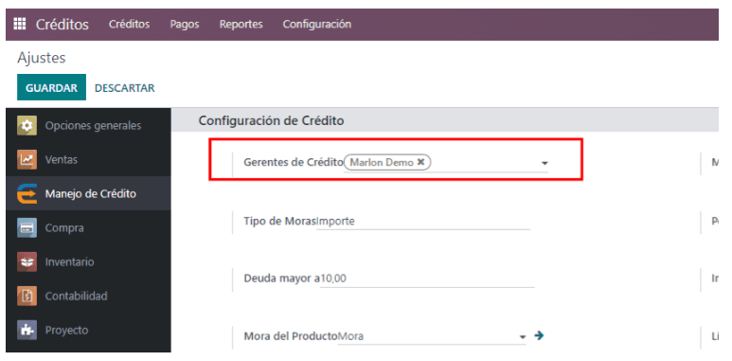Save settings with GUARDAR
Viewport: 732px width, 361px height.
tap(51, 87)
